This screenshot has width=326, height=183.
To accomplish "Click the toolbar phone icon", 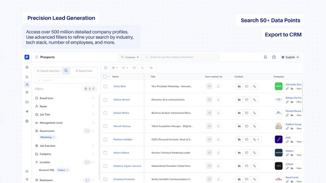I will (x=142, y=68).
